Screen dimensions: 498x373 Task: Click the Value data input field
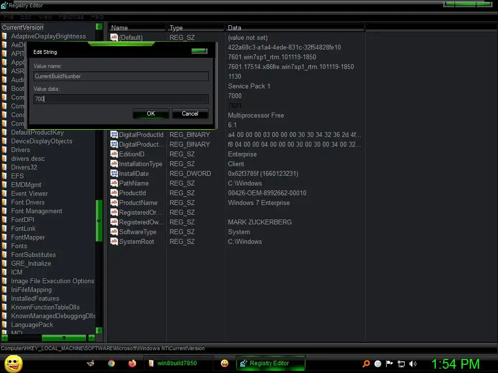121,99
